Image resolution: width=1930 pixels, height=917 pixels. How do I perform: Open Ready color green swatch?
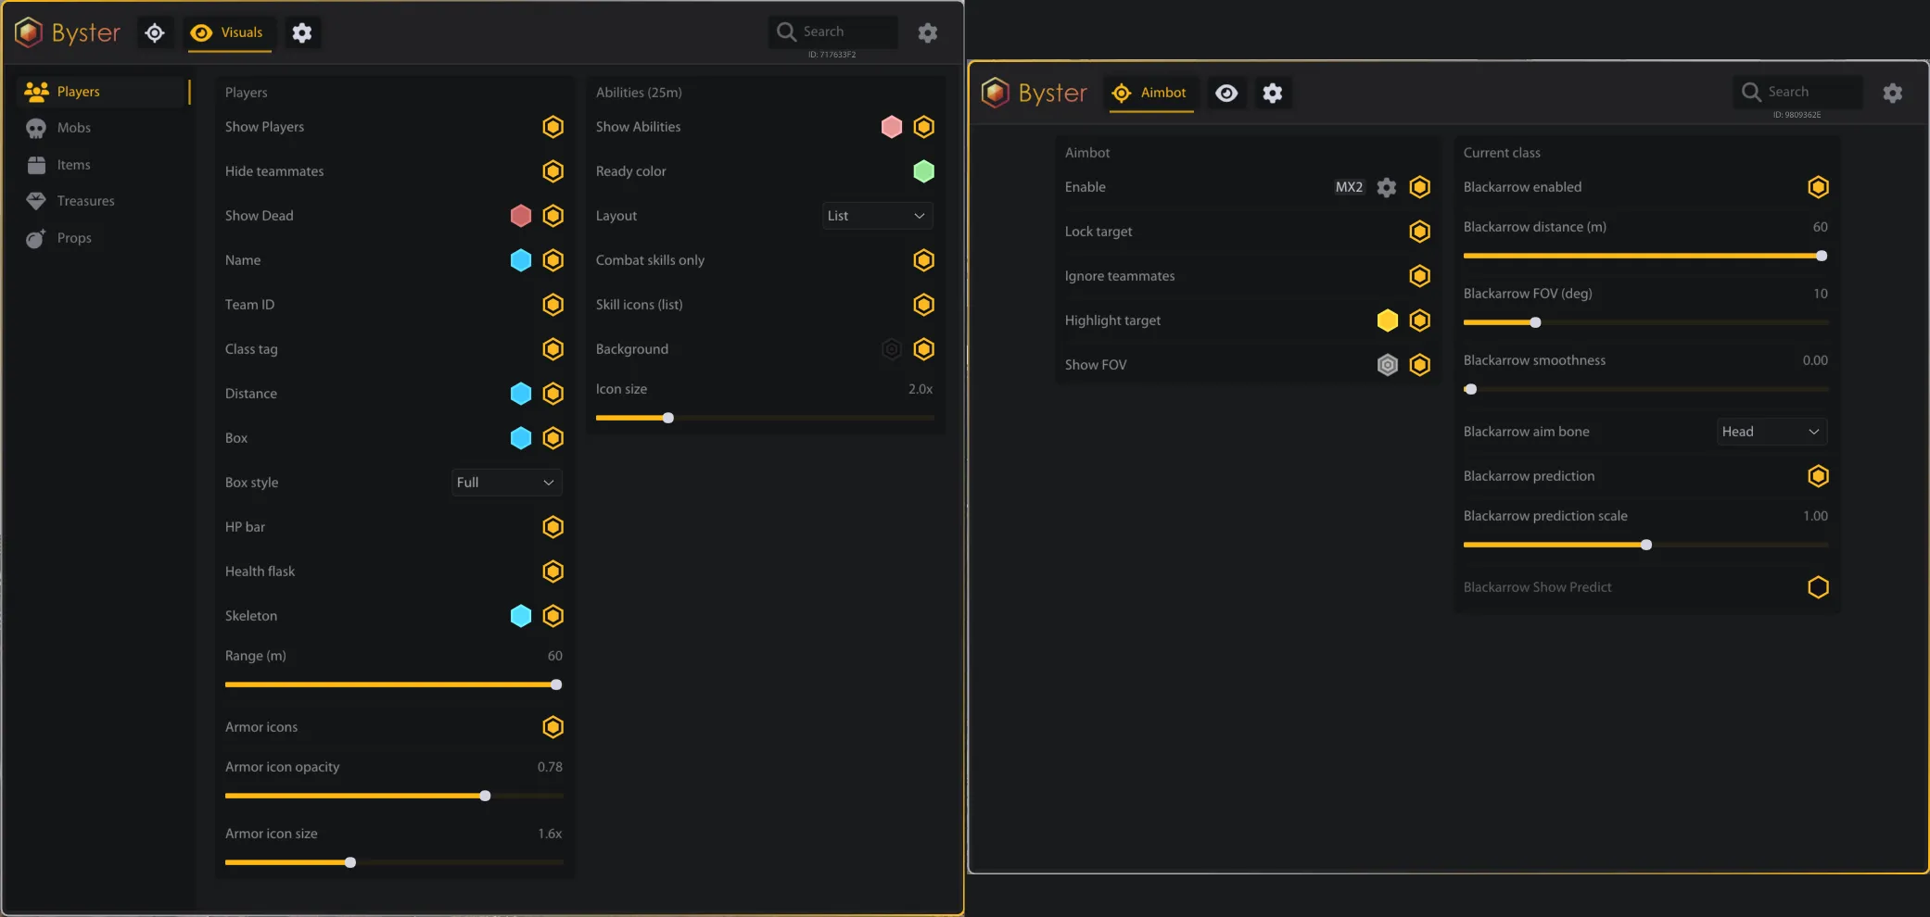[924, 171]
